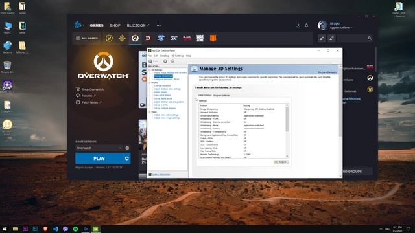
Task: Open the BLIZZCON link tab
Action: click(138, 25)
